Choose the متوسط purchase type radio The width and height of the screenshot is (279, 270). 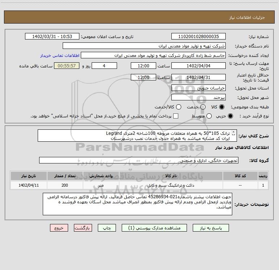[209, 116]
